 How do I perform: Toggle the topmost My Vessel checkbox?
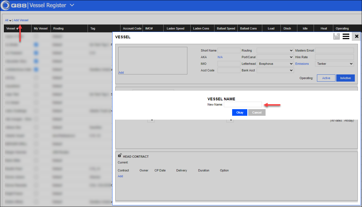tap(36, 36)
